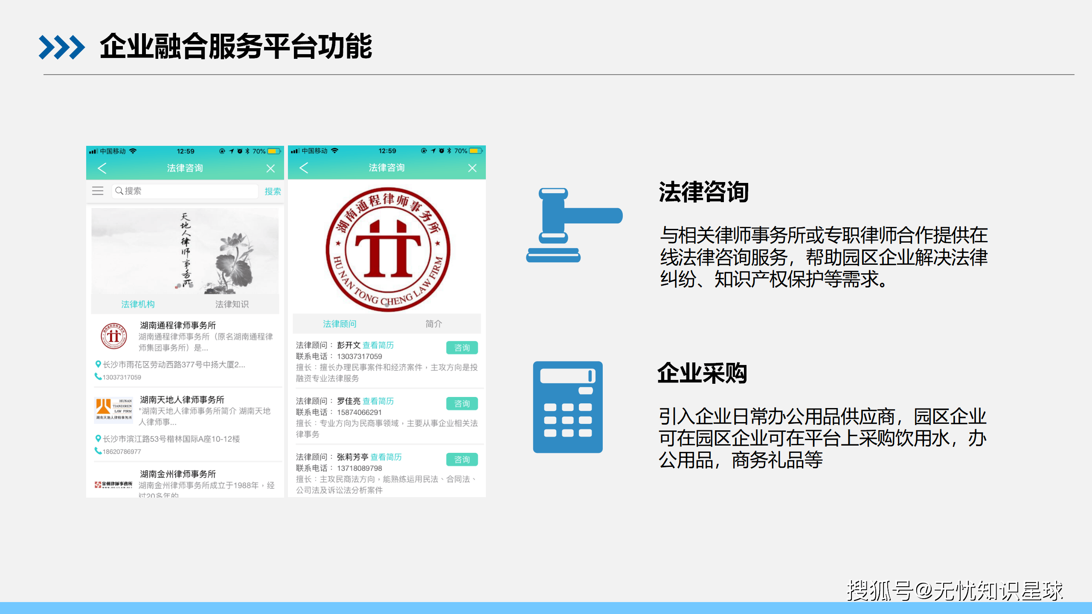Screen dimensions: 1092x614
Task: Close the right 法律咨询 phone screen
Action: tap(472, 168)
